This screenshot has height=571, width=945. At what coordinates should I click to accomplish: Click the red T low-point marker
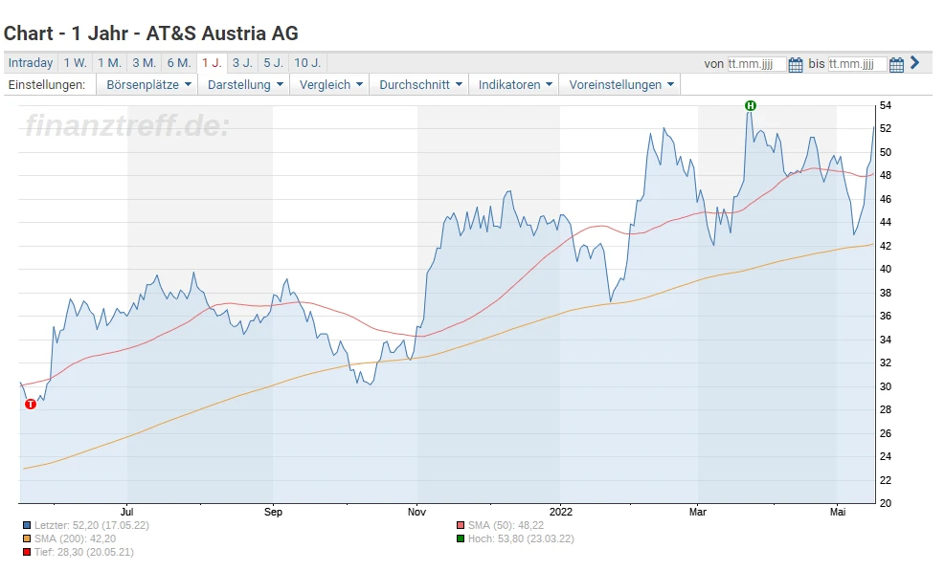pyautogui.click(x=30, y=405)
